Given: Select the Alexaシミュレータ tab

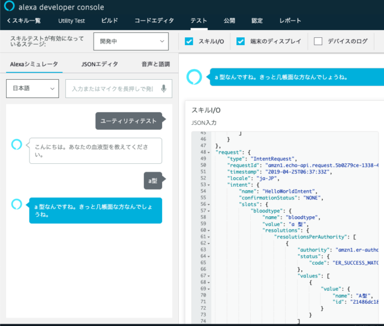Looking at the screenshot, I should coord(34,64).
